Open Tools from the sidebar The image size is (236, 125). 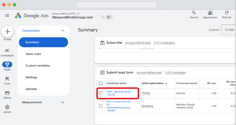click(x=7, y=81)
